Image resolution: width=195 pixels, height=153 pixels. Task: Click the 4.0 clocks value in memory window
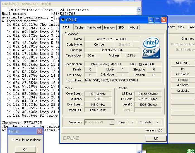[183, 74]
